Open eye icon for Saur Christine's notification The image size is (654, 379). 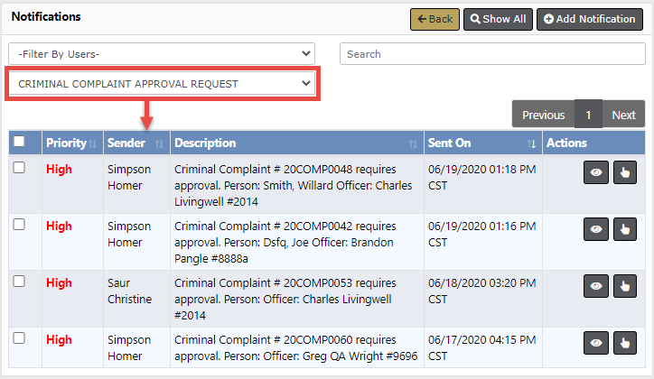[x=595, y=286]
